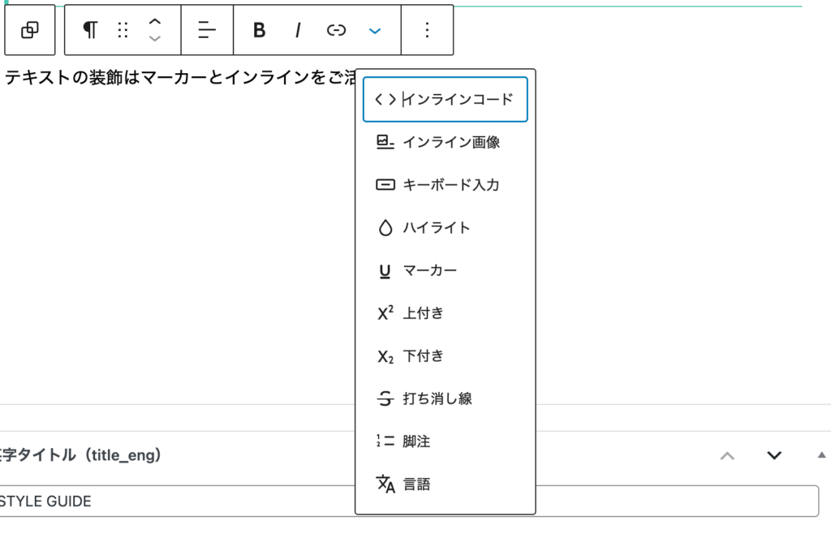Toggle italic formatting

click(x=298, y=30)
